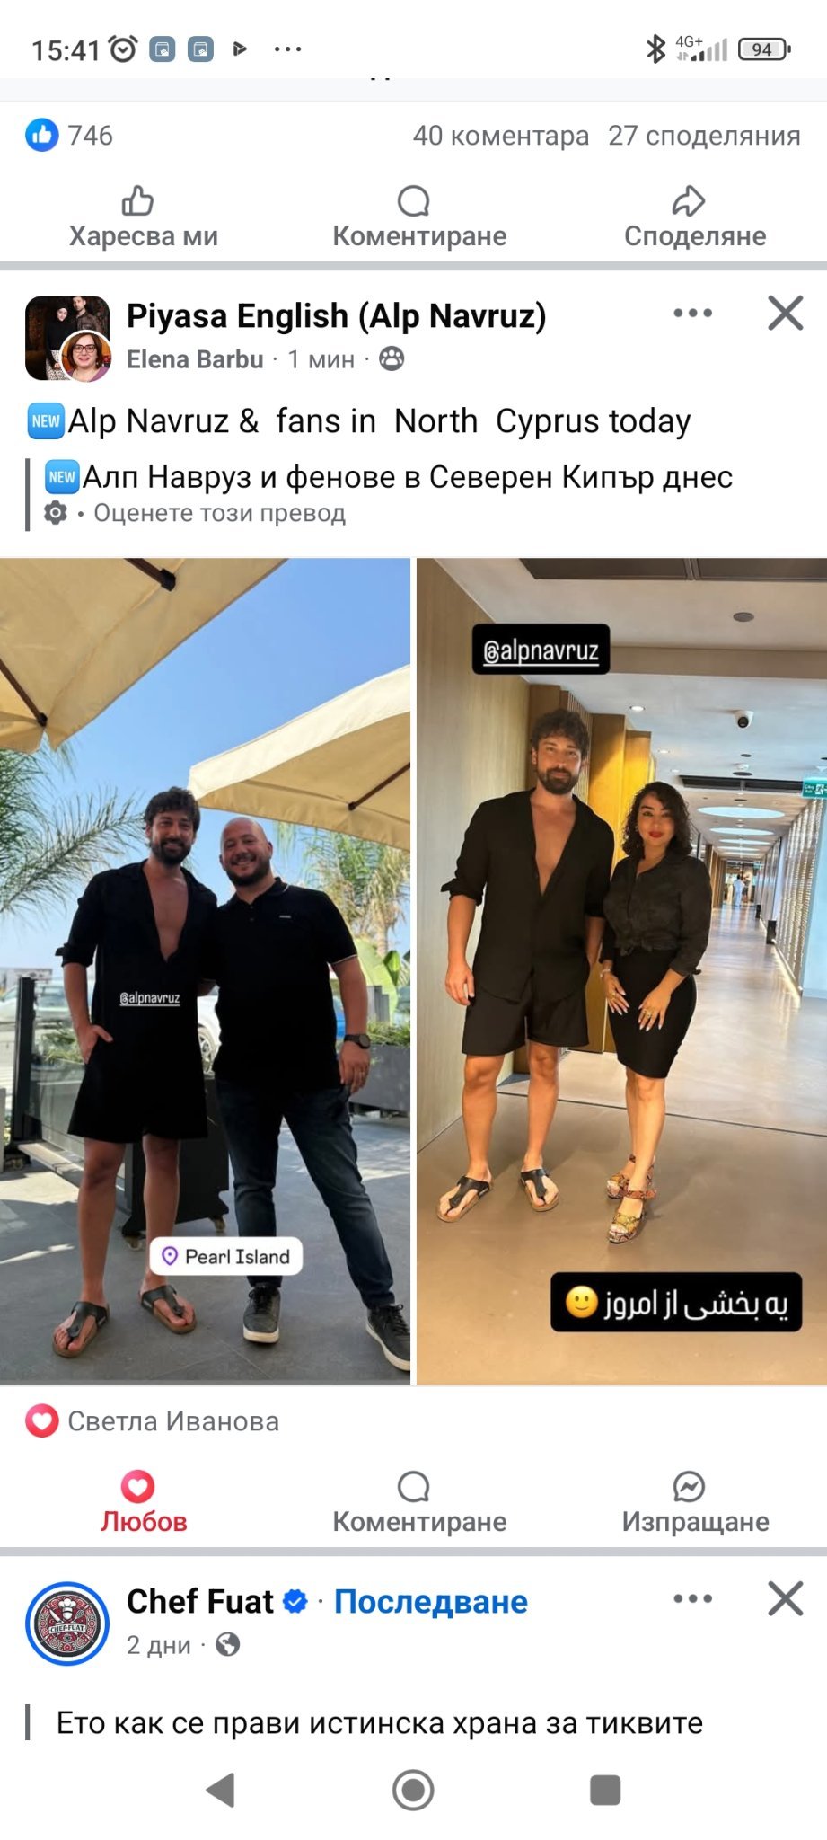
Task: Open Коментиране under Alp Navruz post
Action: [x=419, y=1503]
